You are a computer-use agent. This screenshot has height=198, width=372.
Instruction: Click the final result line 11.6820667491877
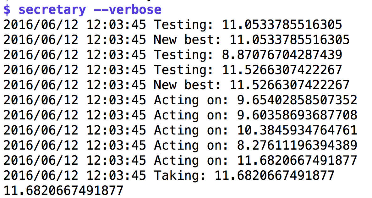tap(63, 190)
